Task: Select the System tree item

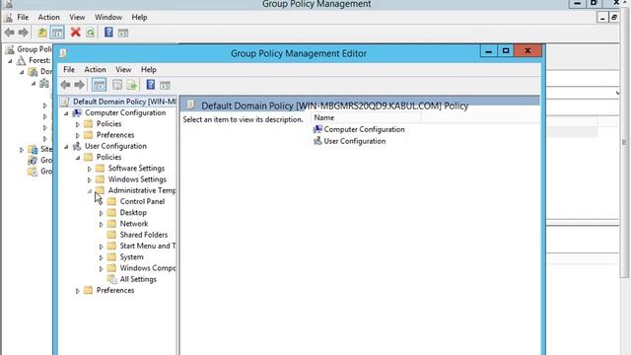Action: tap(131, 256)
